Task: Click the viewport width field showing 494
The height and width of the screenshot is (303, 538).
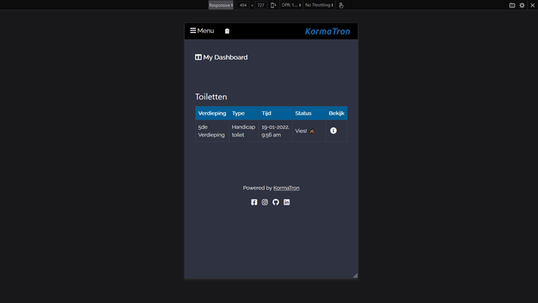Action: pyautogui.click(x=243, y=5)
